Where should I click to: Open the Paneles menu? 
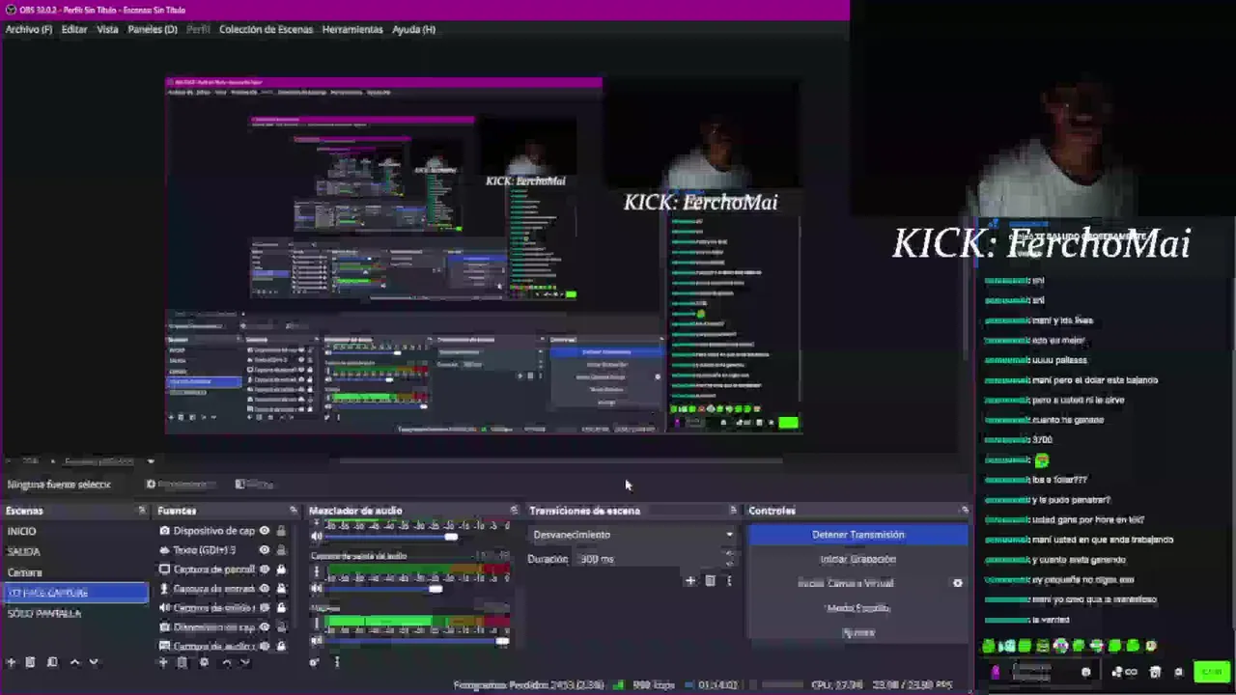pos(153,29)
